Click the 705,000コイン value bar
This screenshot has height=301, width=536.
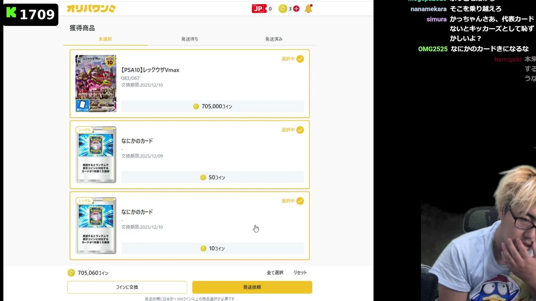tap(213, 106)
